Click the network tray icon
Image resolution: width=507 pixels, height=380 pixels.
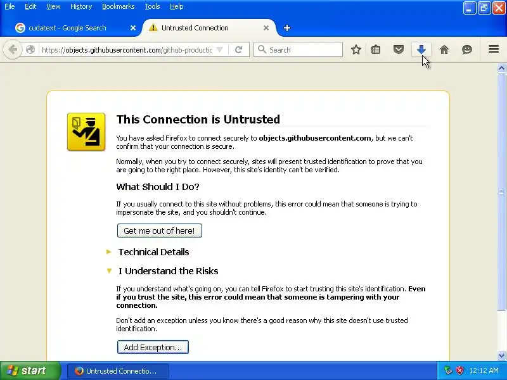(448, 370)
